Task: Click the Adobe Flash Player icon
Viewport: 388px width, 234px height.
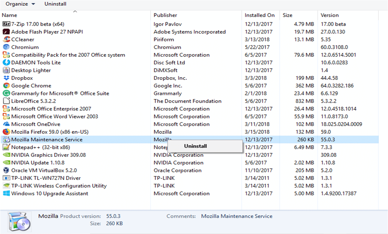Action: point(6,32)
